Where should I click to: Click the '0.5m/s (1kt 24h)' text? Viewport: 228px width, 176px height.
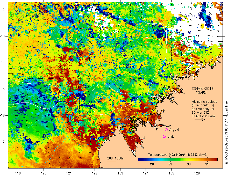click(203, 116)
